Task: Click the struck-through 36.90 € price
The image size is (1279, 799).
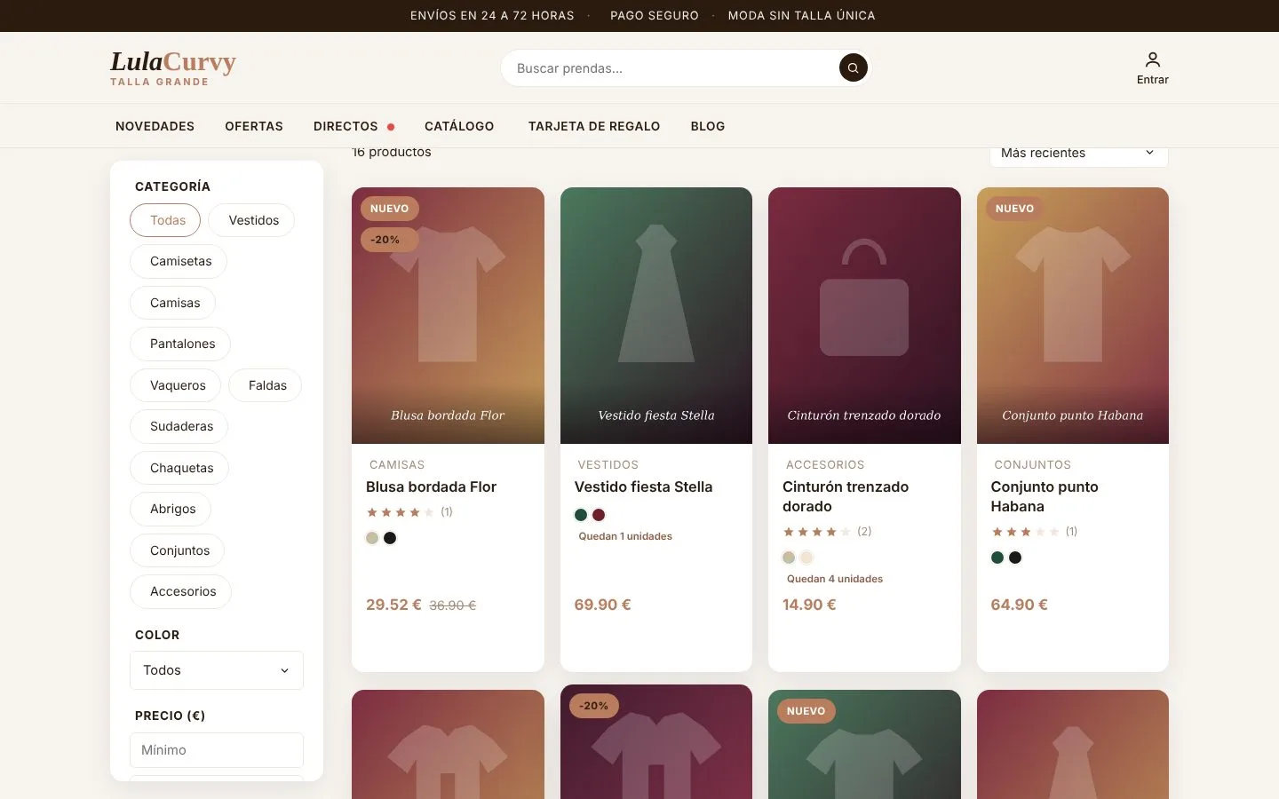Action: (452, 605)
